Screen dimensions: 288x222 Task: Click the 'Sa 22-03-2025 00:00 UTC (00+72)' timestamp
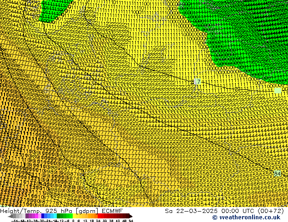pos(224,211)
